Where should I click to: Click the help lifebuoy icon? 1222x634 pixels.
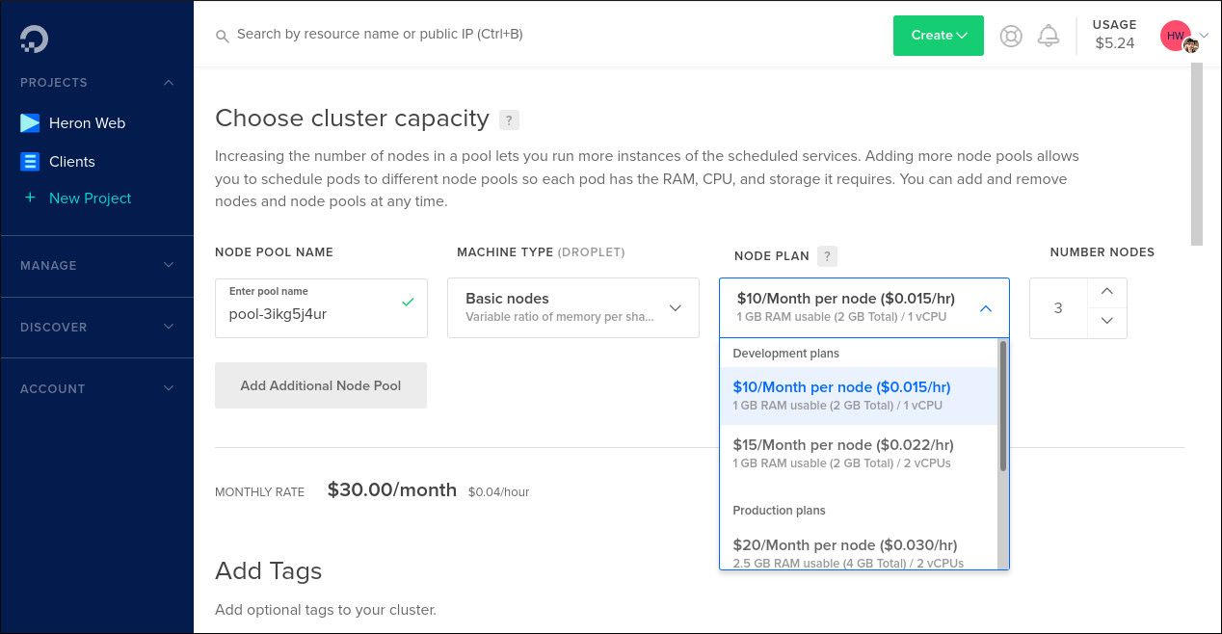(1010, 35)
